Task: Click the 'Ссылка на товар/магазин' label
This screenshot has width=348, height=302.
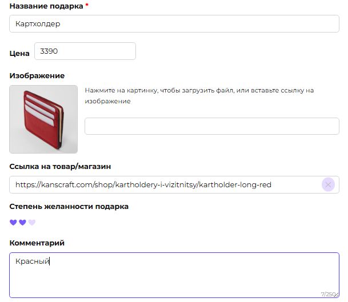Action: point(60,167)
